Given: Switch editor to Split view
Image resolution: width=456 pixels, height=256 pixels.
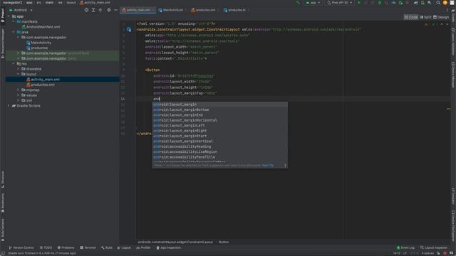Looking at the screenshot, I should [x=425, y=17].
